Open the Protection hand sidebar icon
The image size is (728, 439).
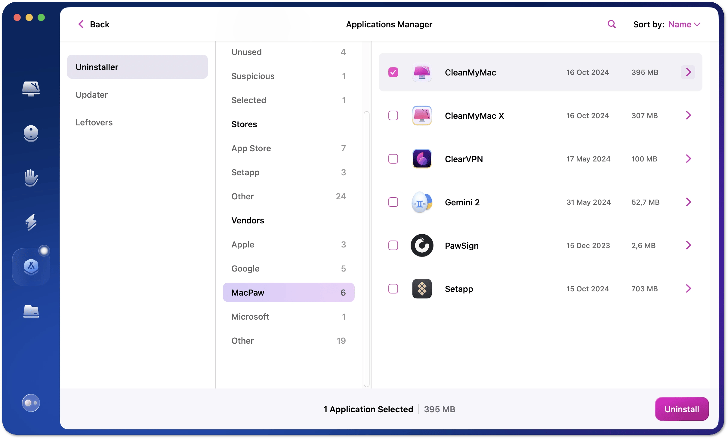(31, 178)
